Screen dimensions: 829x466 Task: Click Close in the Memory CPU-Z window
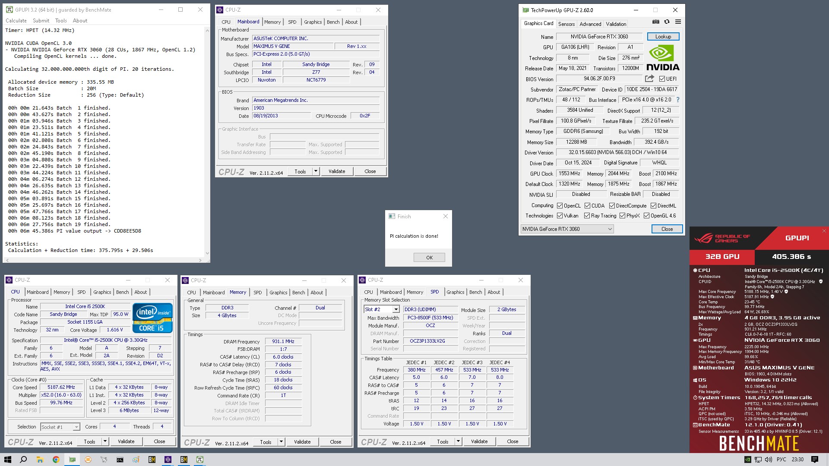[335, 442]
